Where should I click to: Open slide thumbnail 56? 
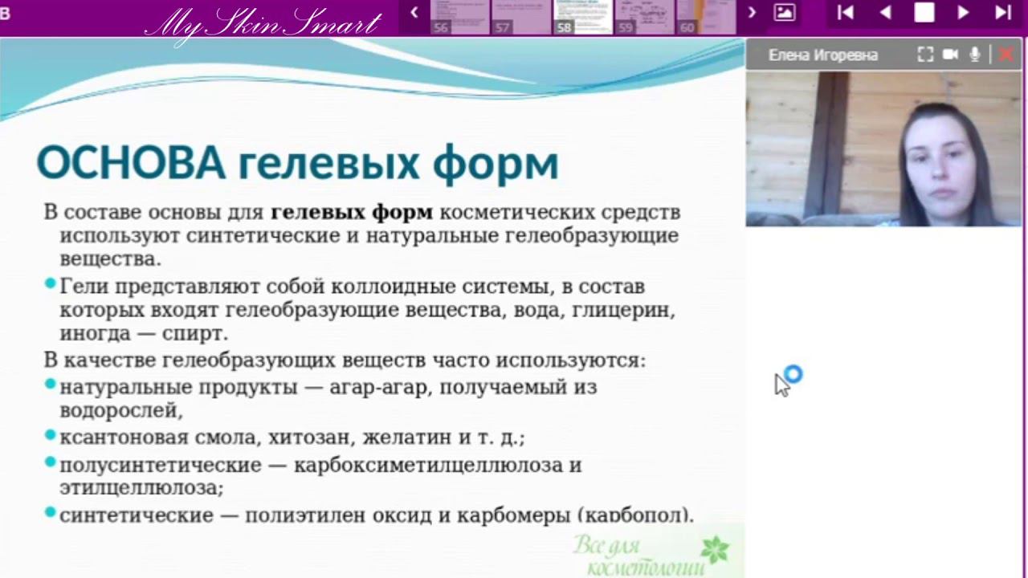(x=460, y=17)
